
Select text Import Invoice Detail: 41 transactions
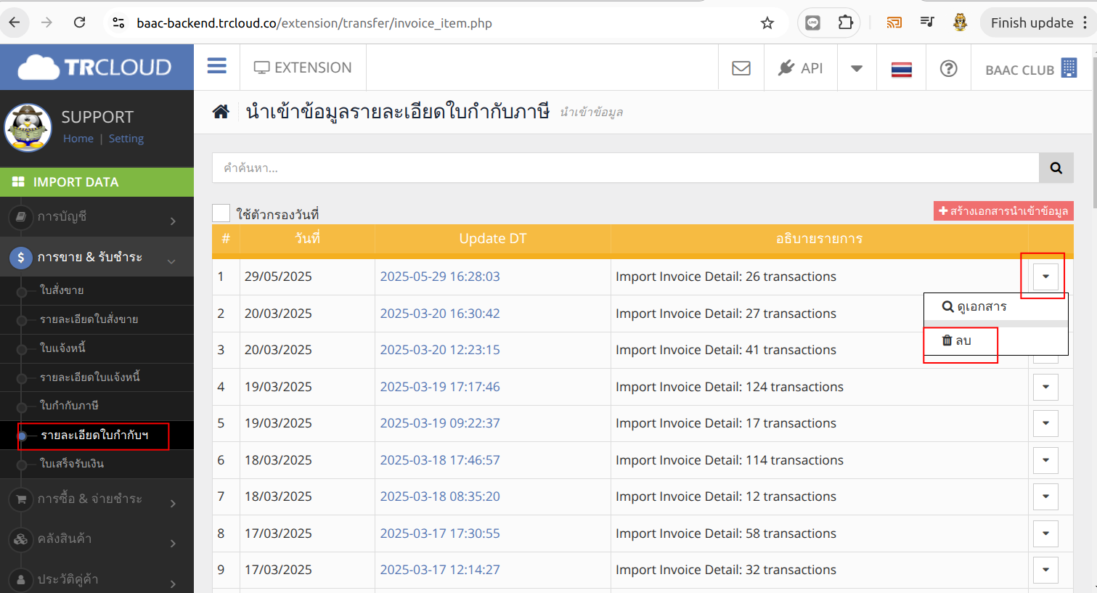click(x=726, y=350)
